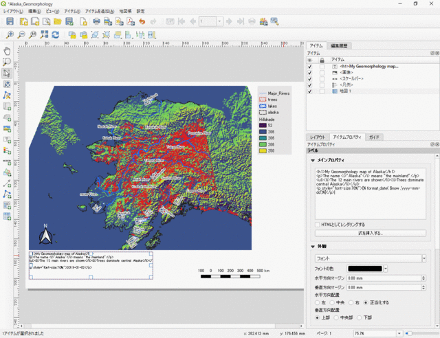Open the Align items dropdown icon
Screen dimensions: 440x338
click(x=129, y=34)
